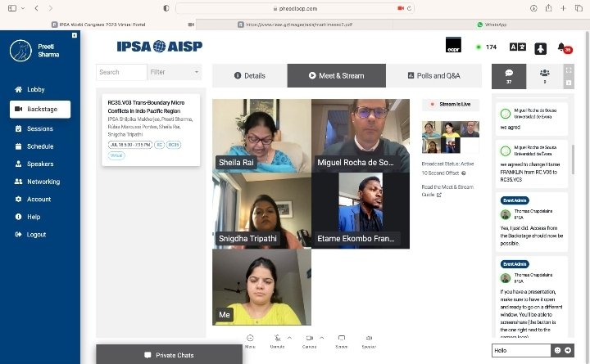Open the Polls and Q&A tab
Image resolution: width=590 pixels, height=364 pixels.
pyautogui.click(x=433, y=75)
